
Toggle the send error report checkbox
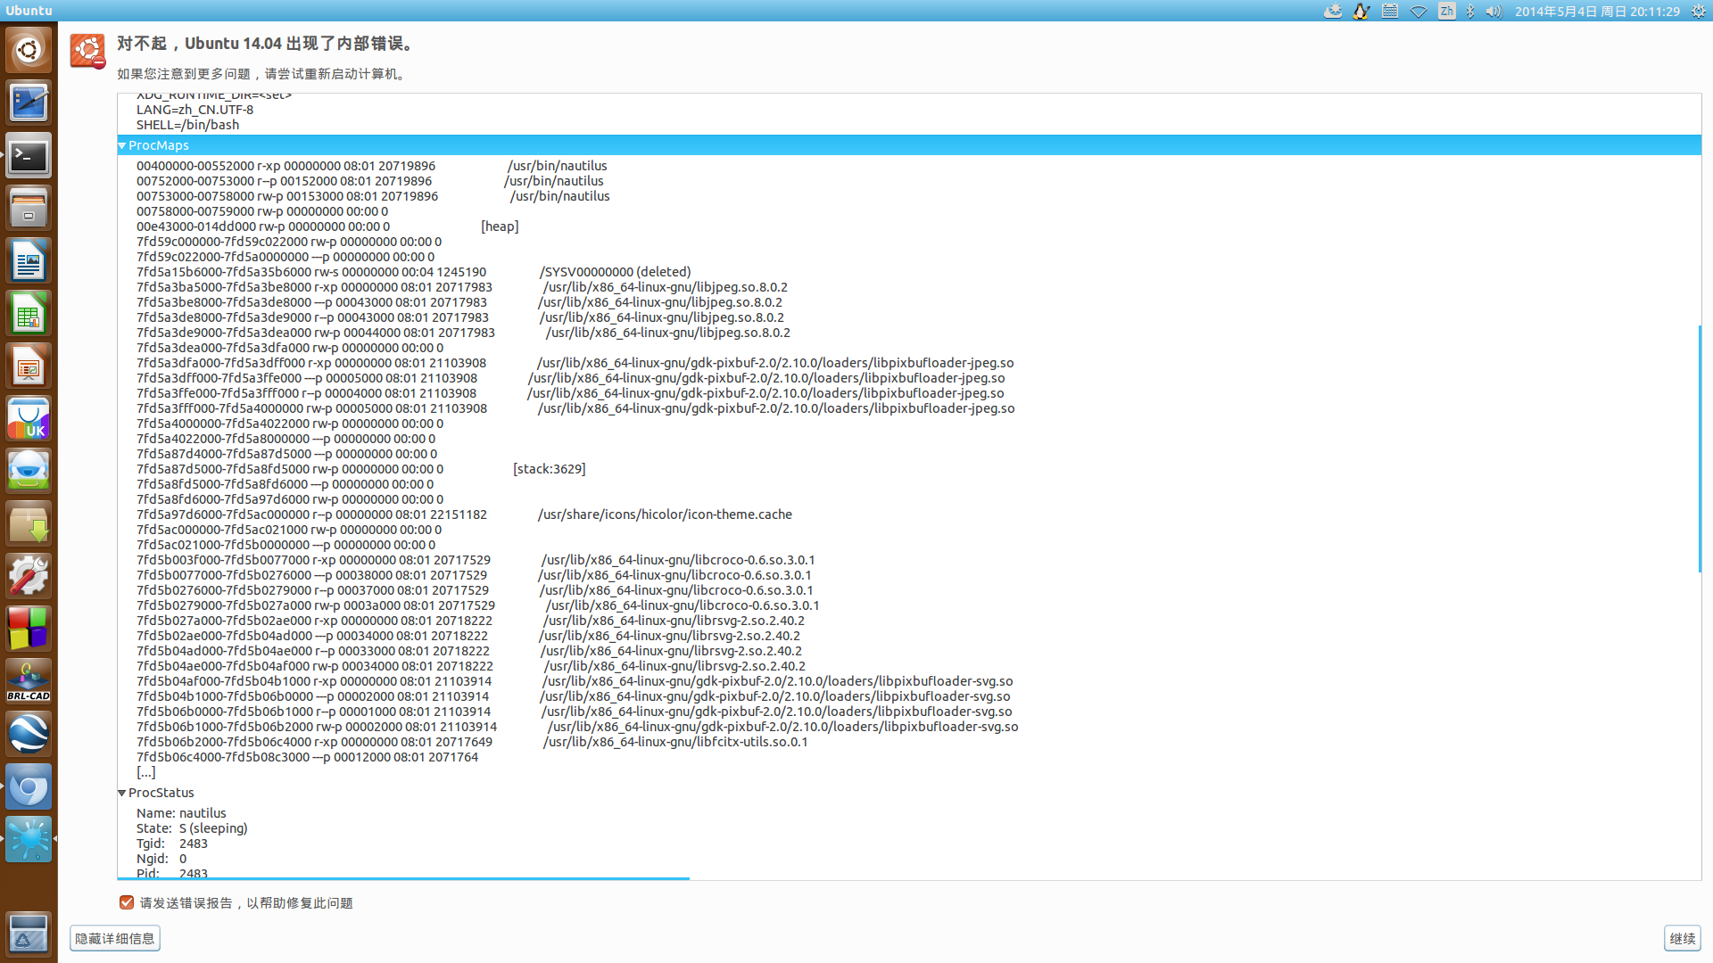pyautogui.click(x=127, y=902)
